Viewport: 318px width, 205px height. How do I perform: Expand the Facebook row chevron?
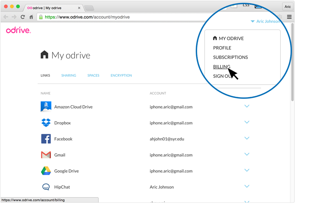coord(247,138)
